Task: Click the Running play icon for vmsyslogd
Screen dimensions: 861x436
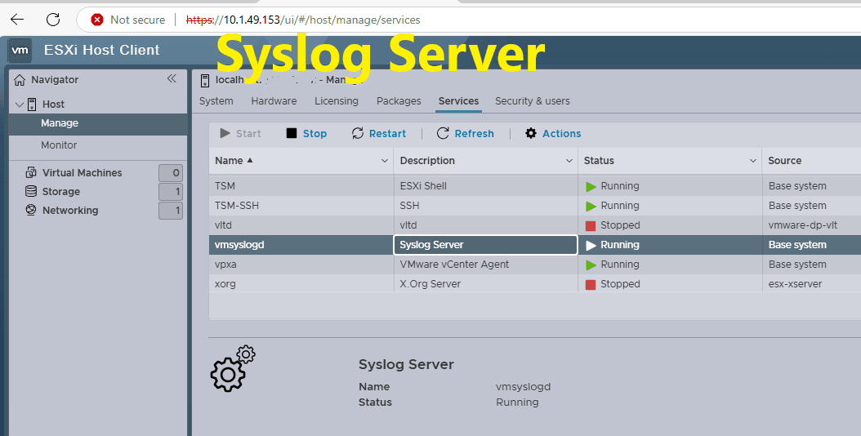Action: [591, 245]
